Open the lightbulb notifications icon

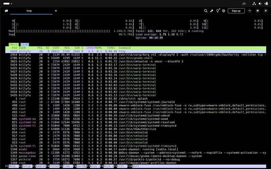tap(218, 11)
